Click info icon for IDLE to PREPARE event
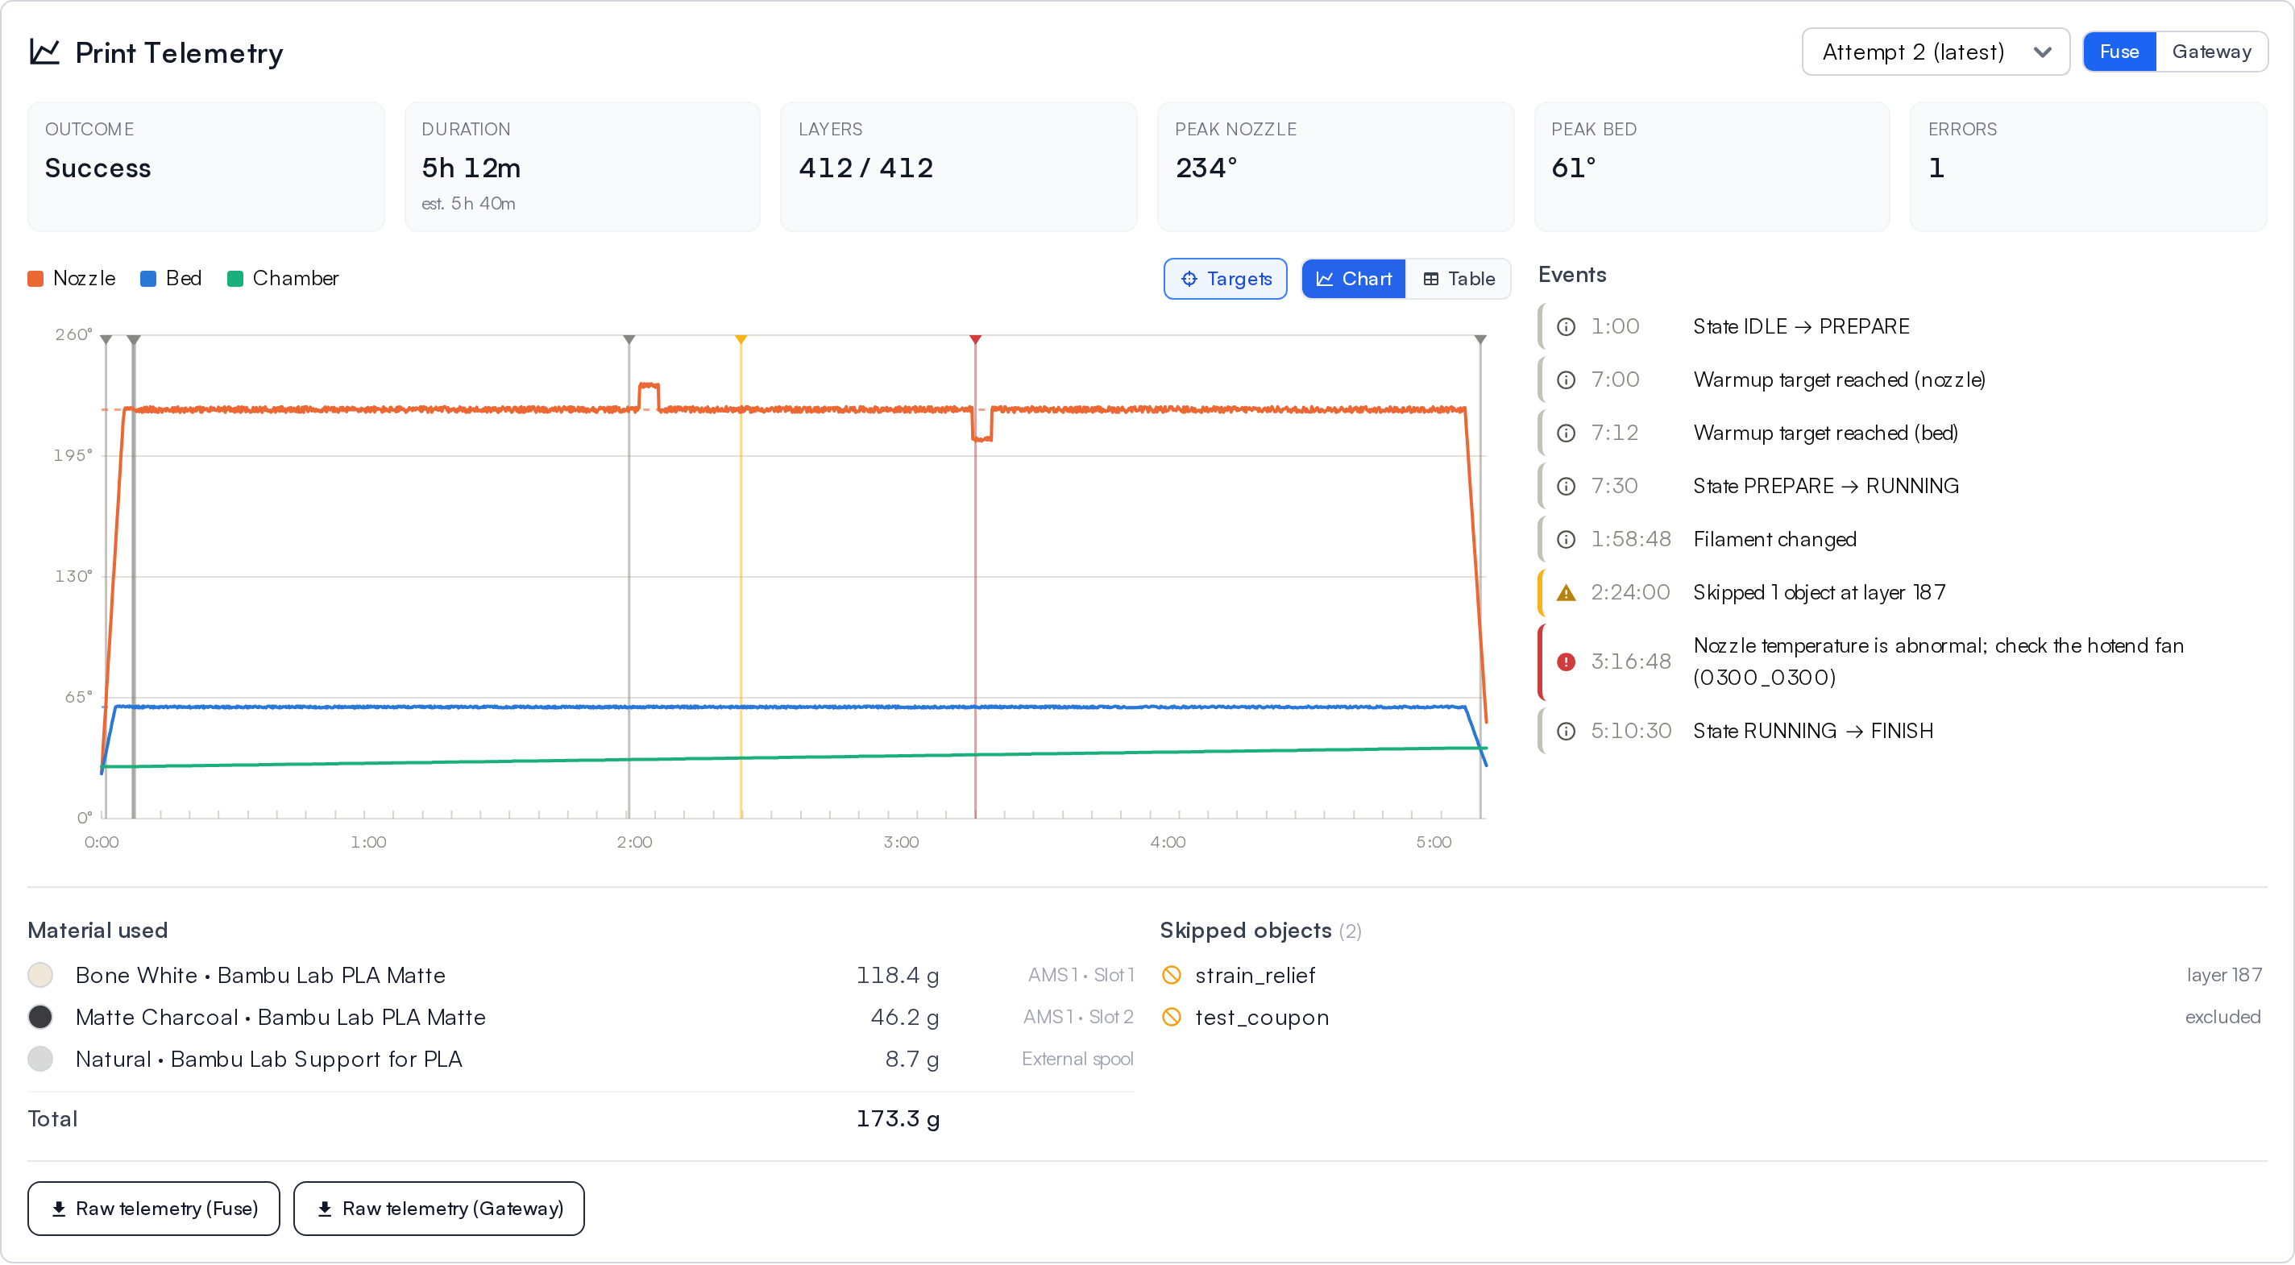This screenshot has width=2295, height=1265. [x=1566, y=327]
